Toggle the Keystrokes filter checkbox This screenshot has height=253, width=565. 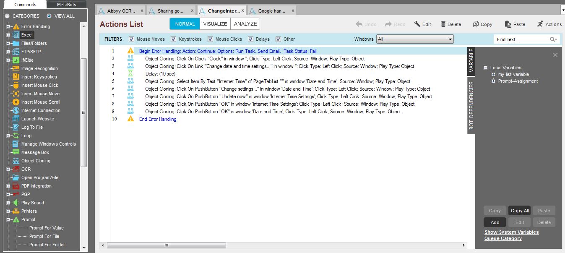[x=174, y=39]
